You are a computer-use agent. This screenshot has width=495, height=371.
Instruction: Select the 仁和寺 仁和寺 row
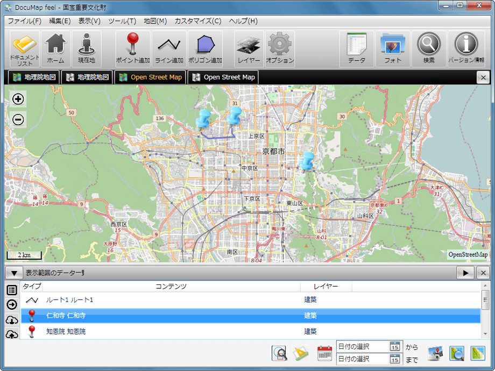251,316
